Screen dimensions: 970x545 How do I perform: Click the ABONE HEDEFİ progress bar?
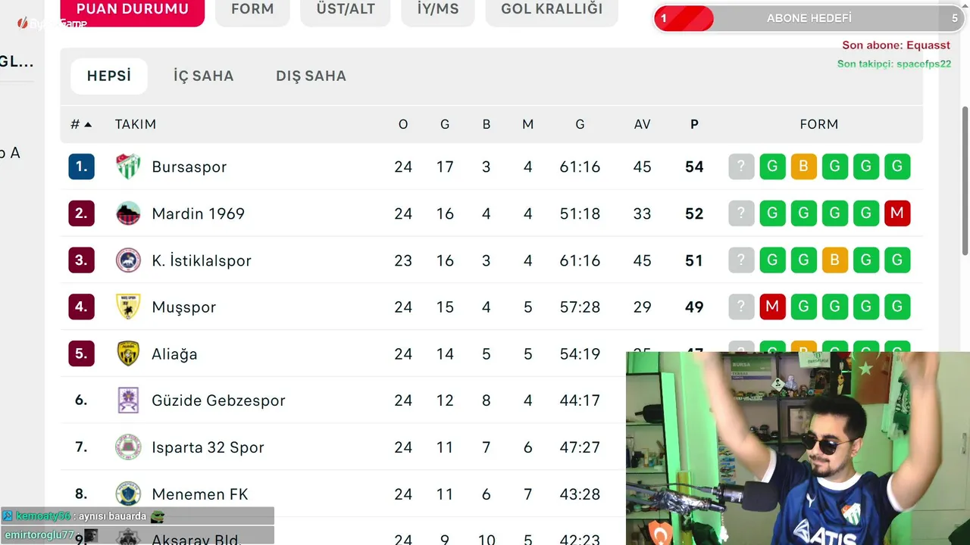click(x=809, y=18)
